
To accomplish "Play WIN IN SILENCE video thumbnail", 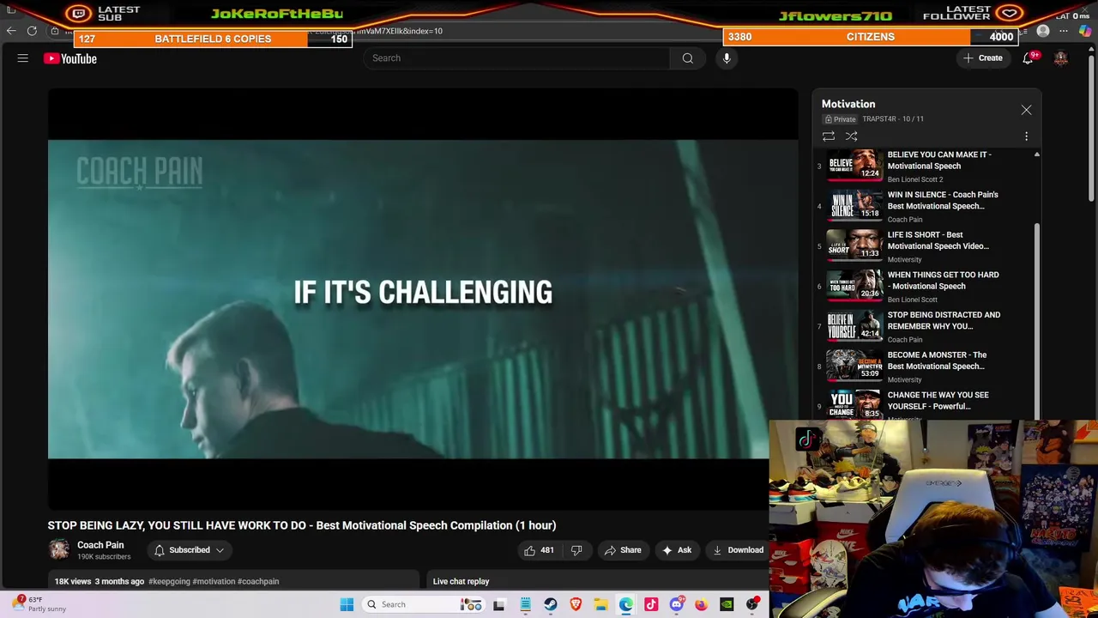I will (854, 206).
